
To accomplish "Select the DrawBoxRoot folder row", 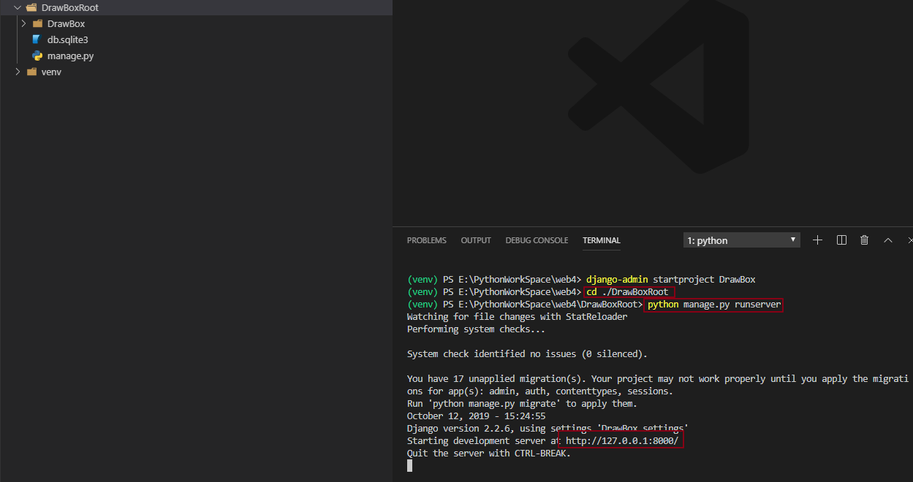I will click(196, 7).
